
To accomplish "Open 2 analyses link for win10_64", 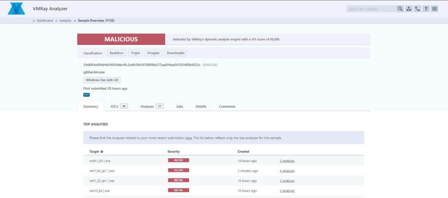I will tap(287, 191).
